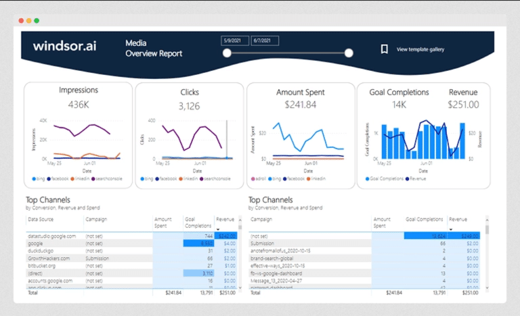Open the View template gallery link
Viewport: 520px width, 316px height.
pyautogui.click(x=420, y=49)
